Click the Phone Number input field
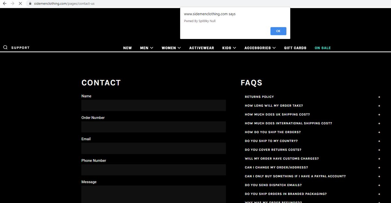391x203 pixels. (x=153, y=170)
